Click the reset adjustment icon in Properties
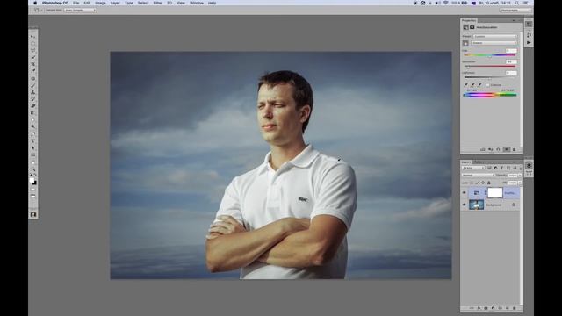562x316 pixels. (498, 150)
